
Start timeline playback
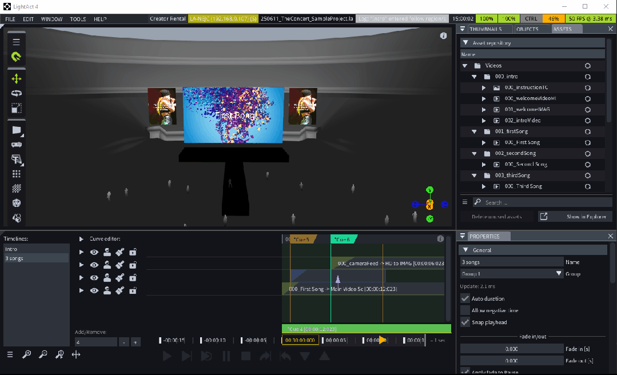point(167,356)
